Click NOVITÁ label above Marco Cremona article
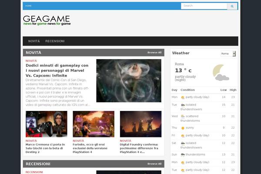 click(31, 141)
